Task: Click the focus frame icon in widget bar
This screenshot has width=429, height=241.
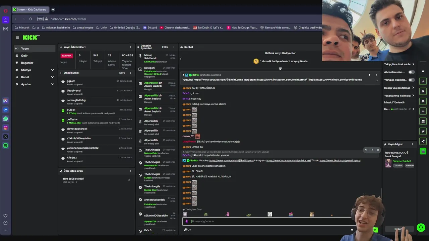Action: [423, 71]
